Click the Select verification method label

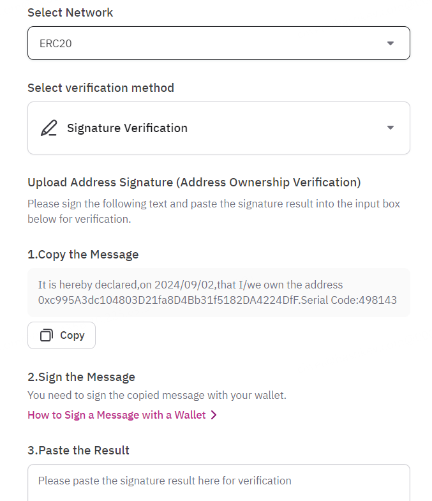point(101,88)
